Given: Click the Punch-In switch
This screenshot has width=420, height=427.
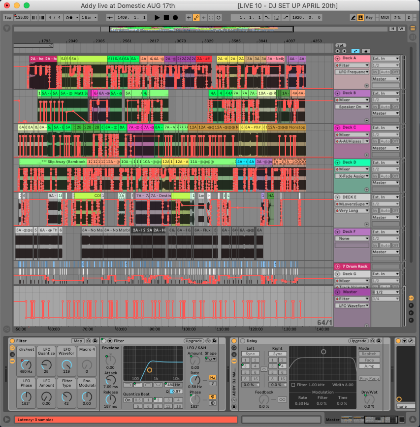Looking at the screenshot, I should pyautogui.click(x=267, y=17).
